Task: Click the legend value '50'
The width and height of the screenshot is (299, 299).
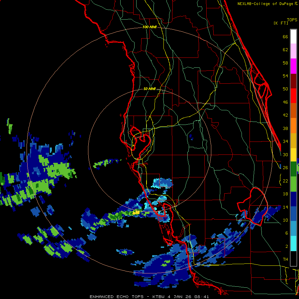Action: click(x=285, y=89)
